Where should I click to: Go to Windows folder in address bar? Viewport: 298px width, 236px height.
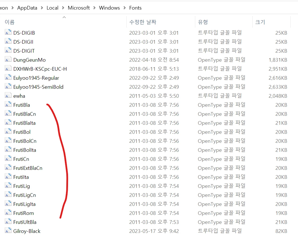click(109, 8)
